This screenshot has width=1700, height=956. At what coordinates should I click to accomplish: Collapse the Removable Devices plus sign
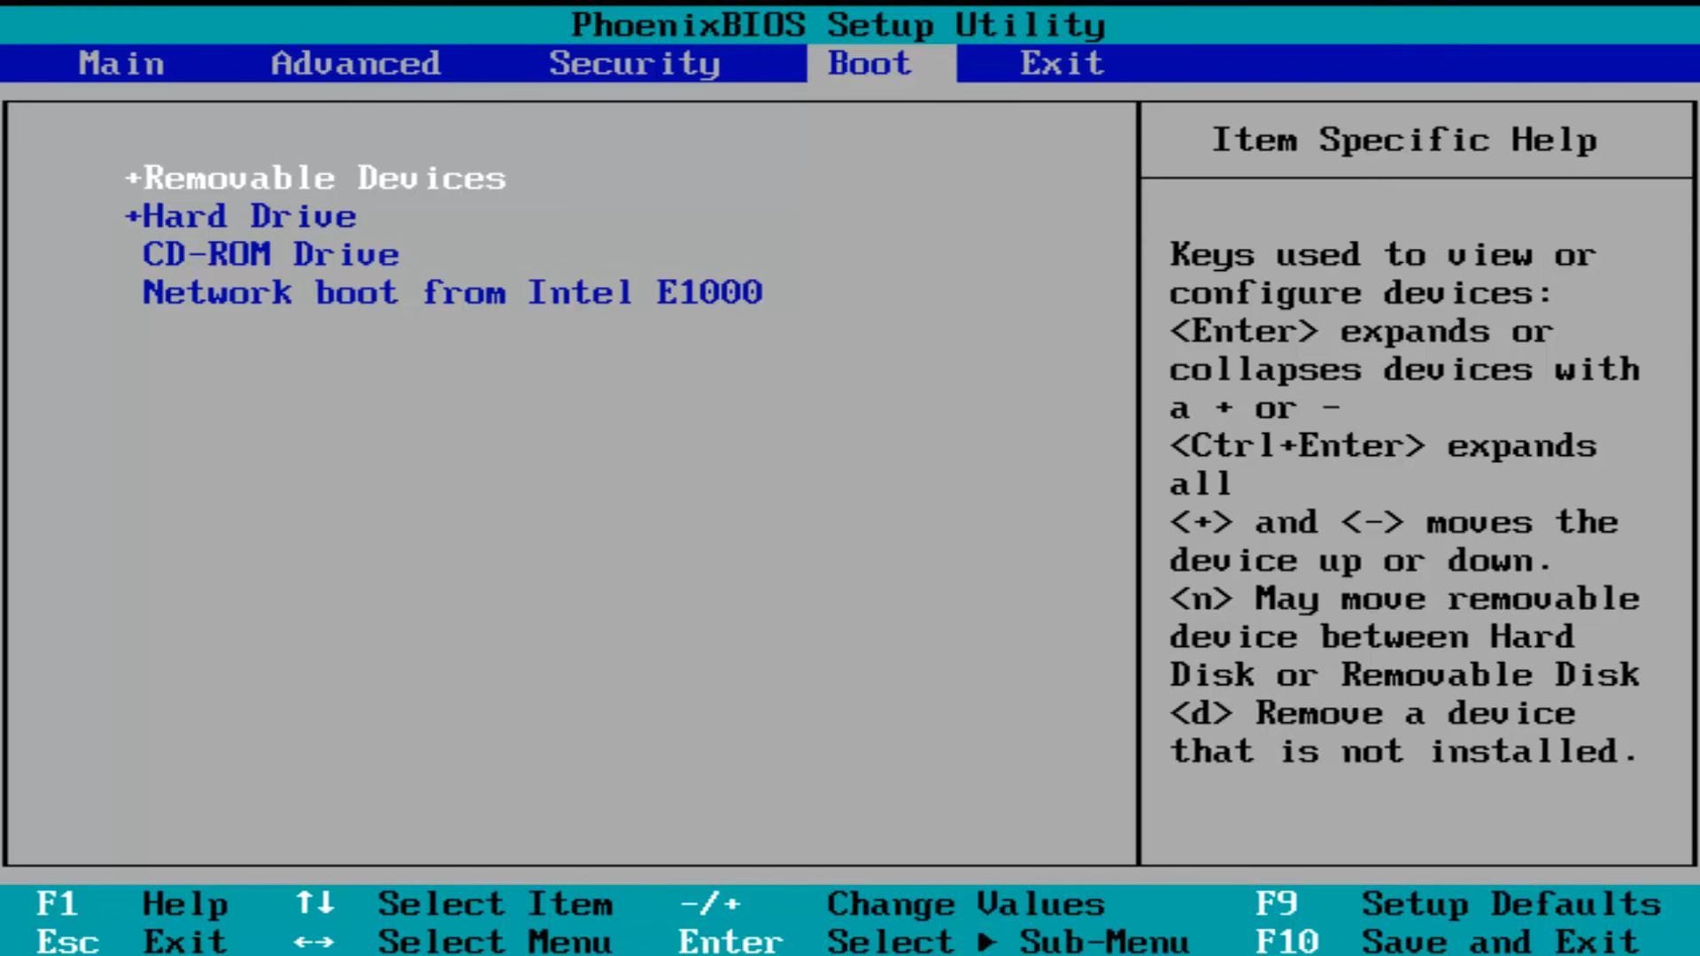130,178
